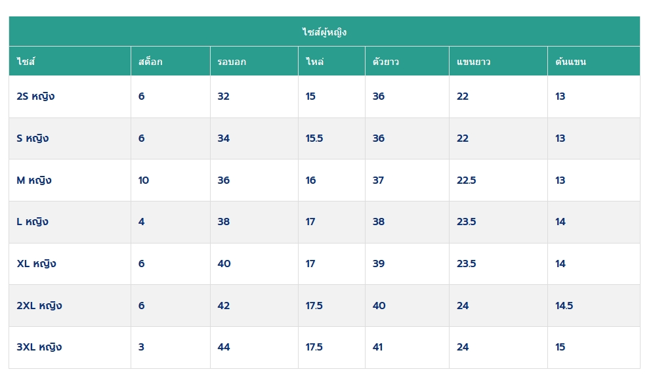Select the สต็อก column header
The height and width of the screenshot is (382, 653).
click(150, 61)
